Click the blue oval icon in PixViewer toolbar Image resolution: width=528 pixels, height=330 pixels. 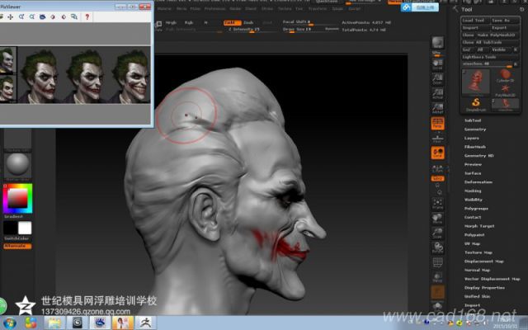tap(42, 16)
